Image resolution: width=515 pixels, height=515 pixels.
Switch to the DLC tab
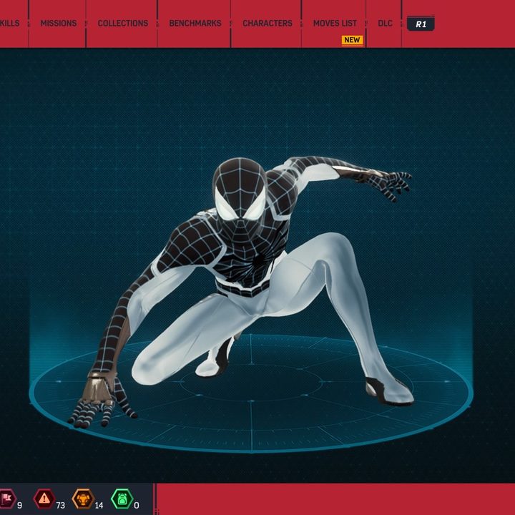(385, 24)
